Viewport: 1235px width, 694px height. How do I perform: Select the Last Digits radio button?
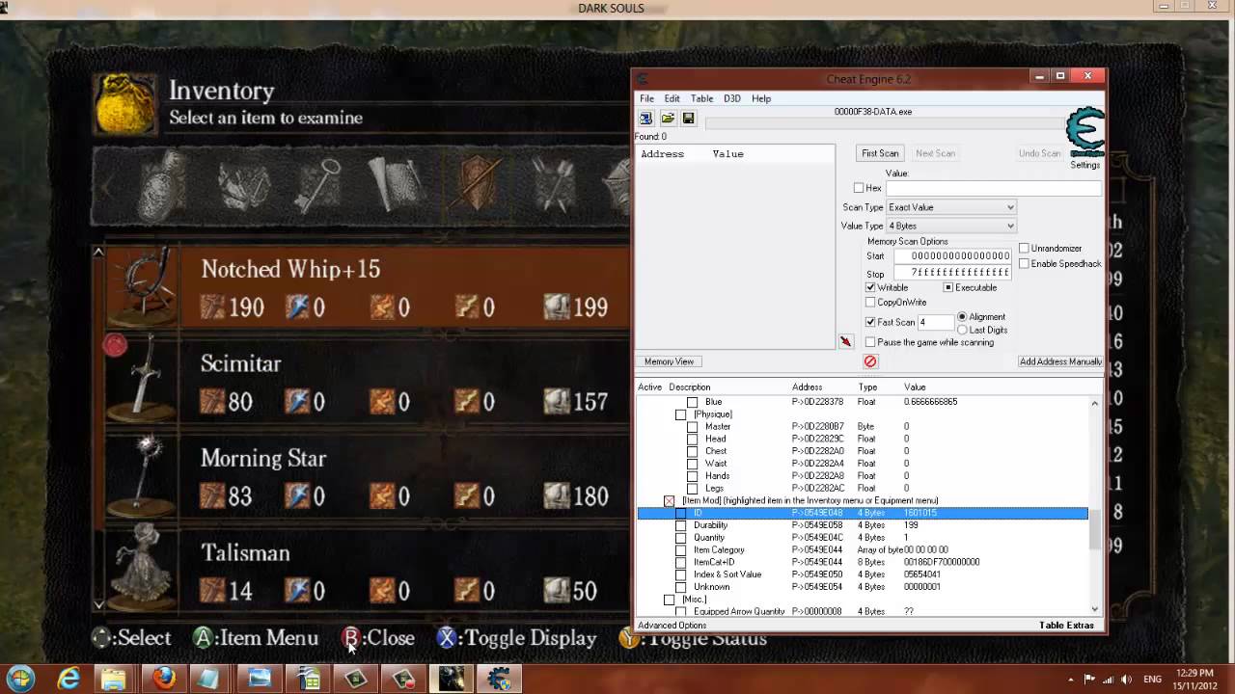tap(962, 330)
